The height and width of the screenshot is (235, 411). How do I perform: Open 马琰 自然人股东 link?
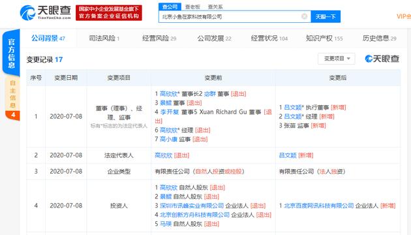[166, 224]
